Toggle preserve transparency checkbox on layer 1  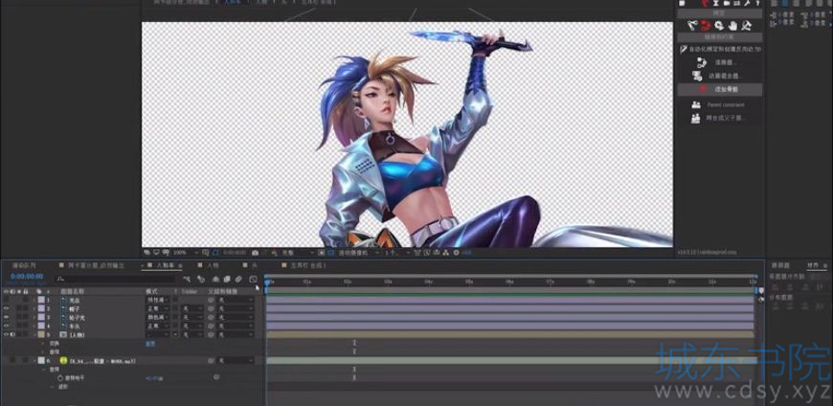[x=175, y=301]
